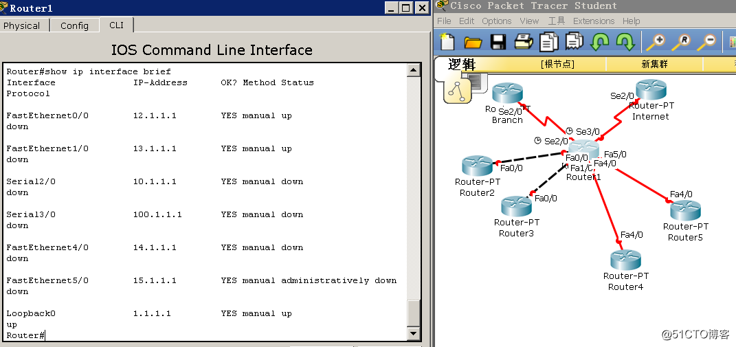Click the FastEthernet1/0 interface text
Screen dimensions: 736x347
tap(47, 148)
